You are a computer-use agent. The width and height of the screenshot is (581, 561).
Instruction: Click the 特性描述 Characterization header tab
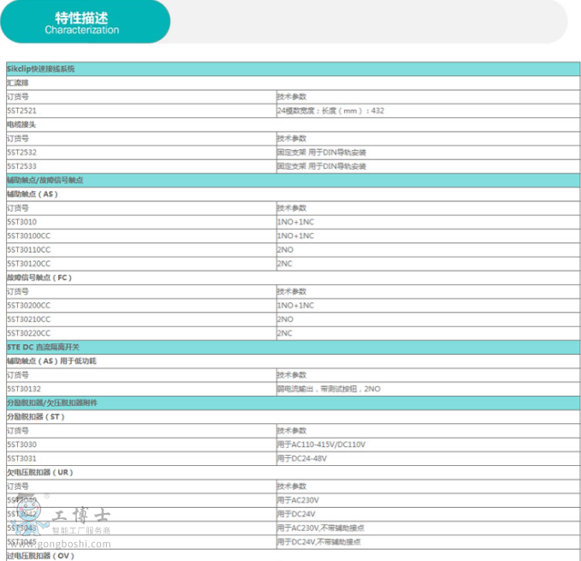click(x=86, y=22)
